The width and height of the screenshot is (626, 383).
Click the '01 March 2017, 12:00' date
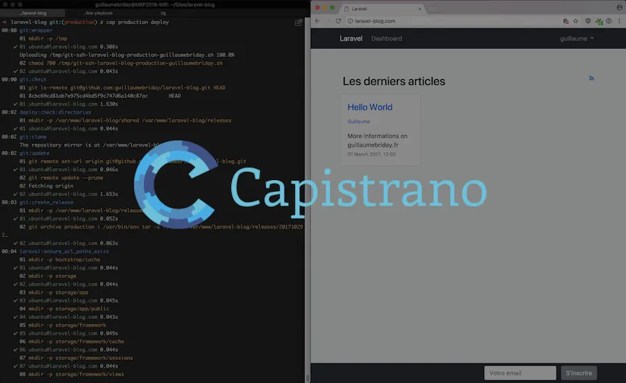click(371, 154)
